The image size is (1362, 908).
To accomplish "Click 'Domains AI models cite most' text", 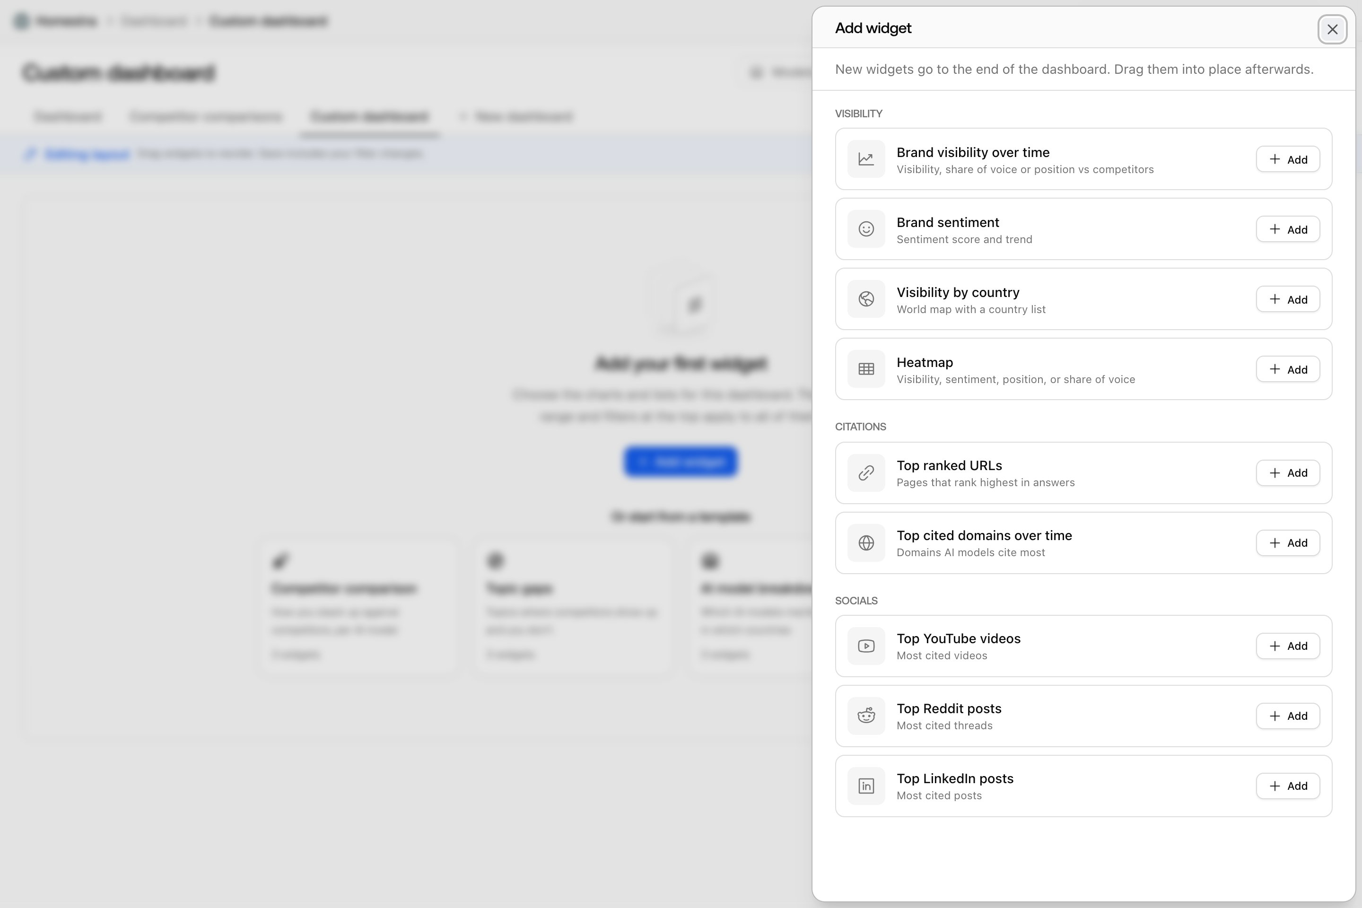I will [970, 552].
